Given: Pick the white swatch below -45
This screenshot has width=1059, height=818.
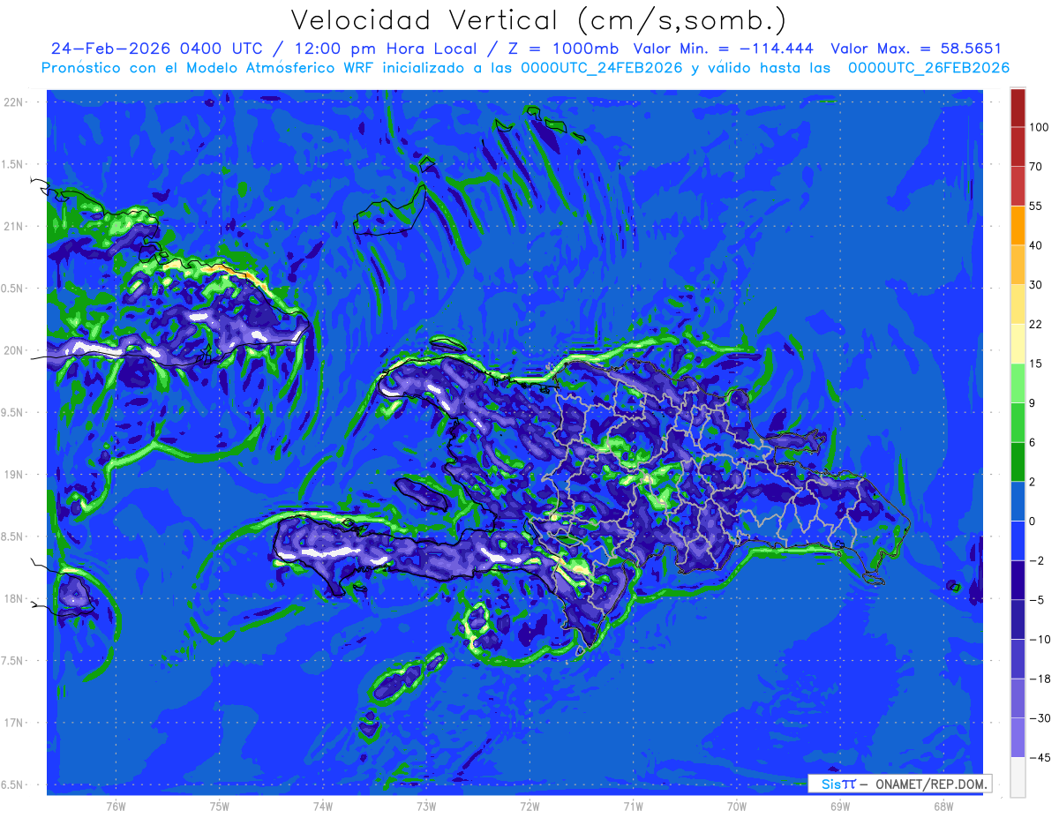Looking at the screenshot, I should (1018, 777).
